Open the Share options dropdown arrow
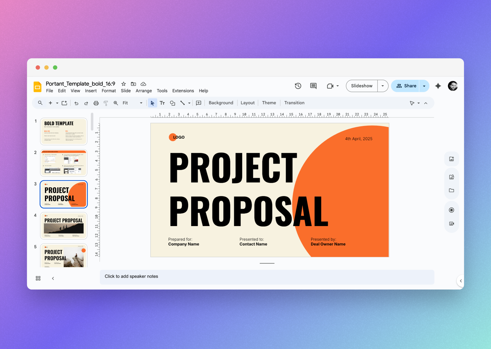491x349 pixels. tap(424, 86)
